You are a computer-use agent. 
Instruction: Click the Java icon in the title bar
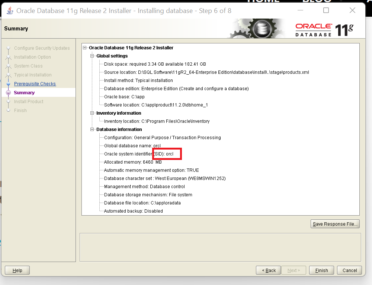point(10,11)
